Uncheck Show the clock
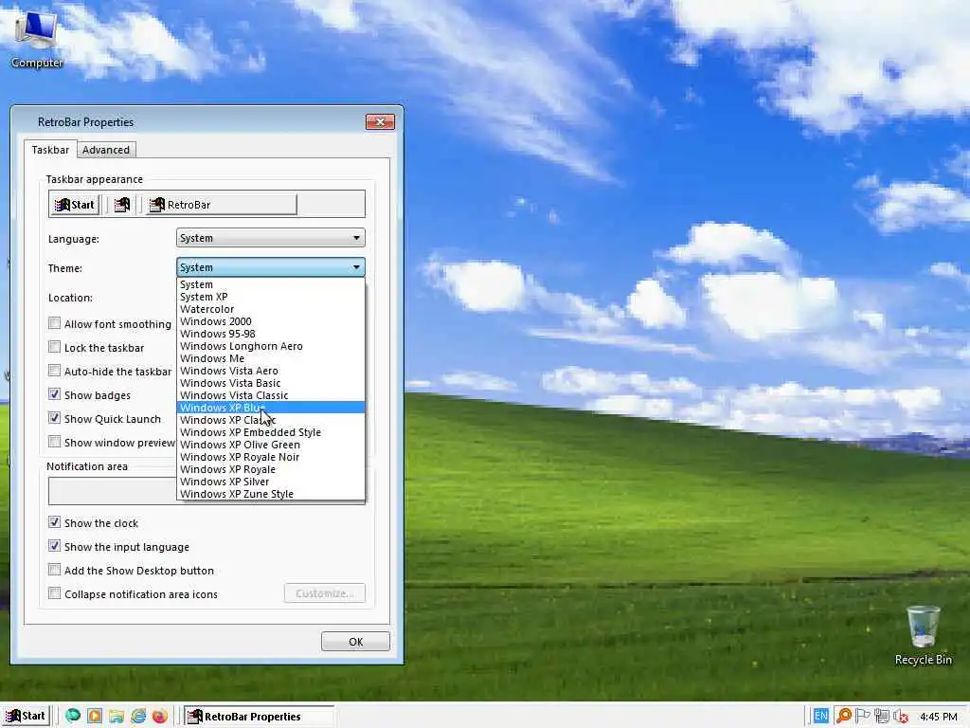 [54, 522]
